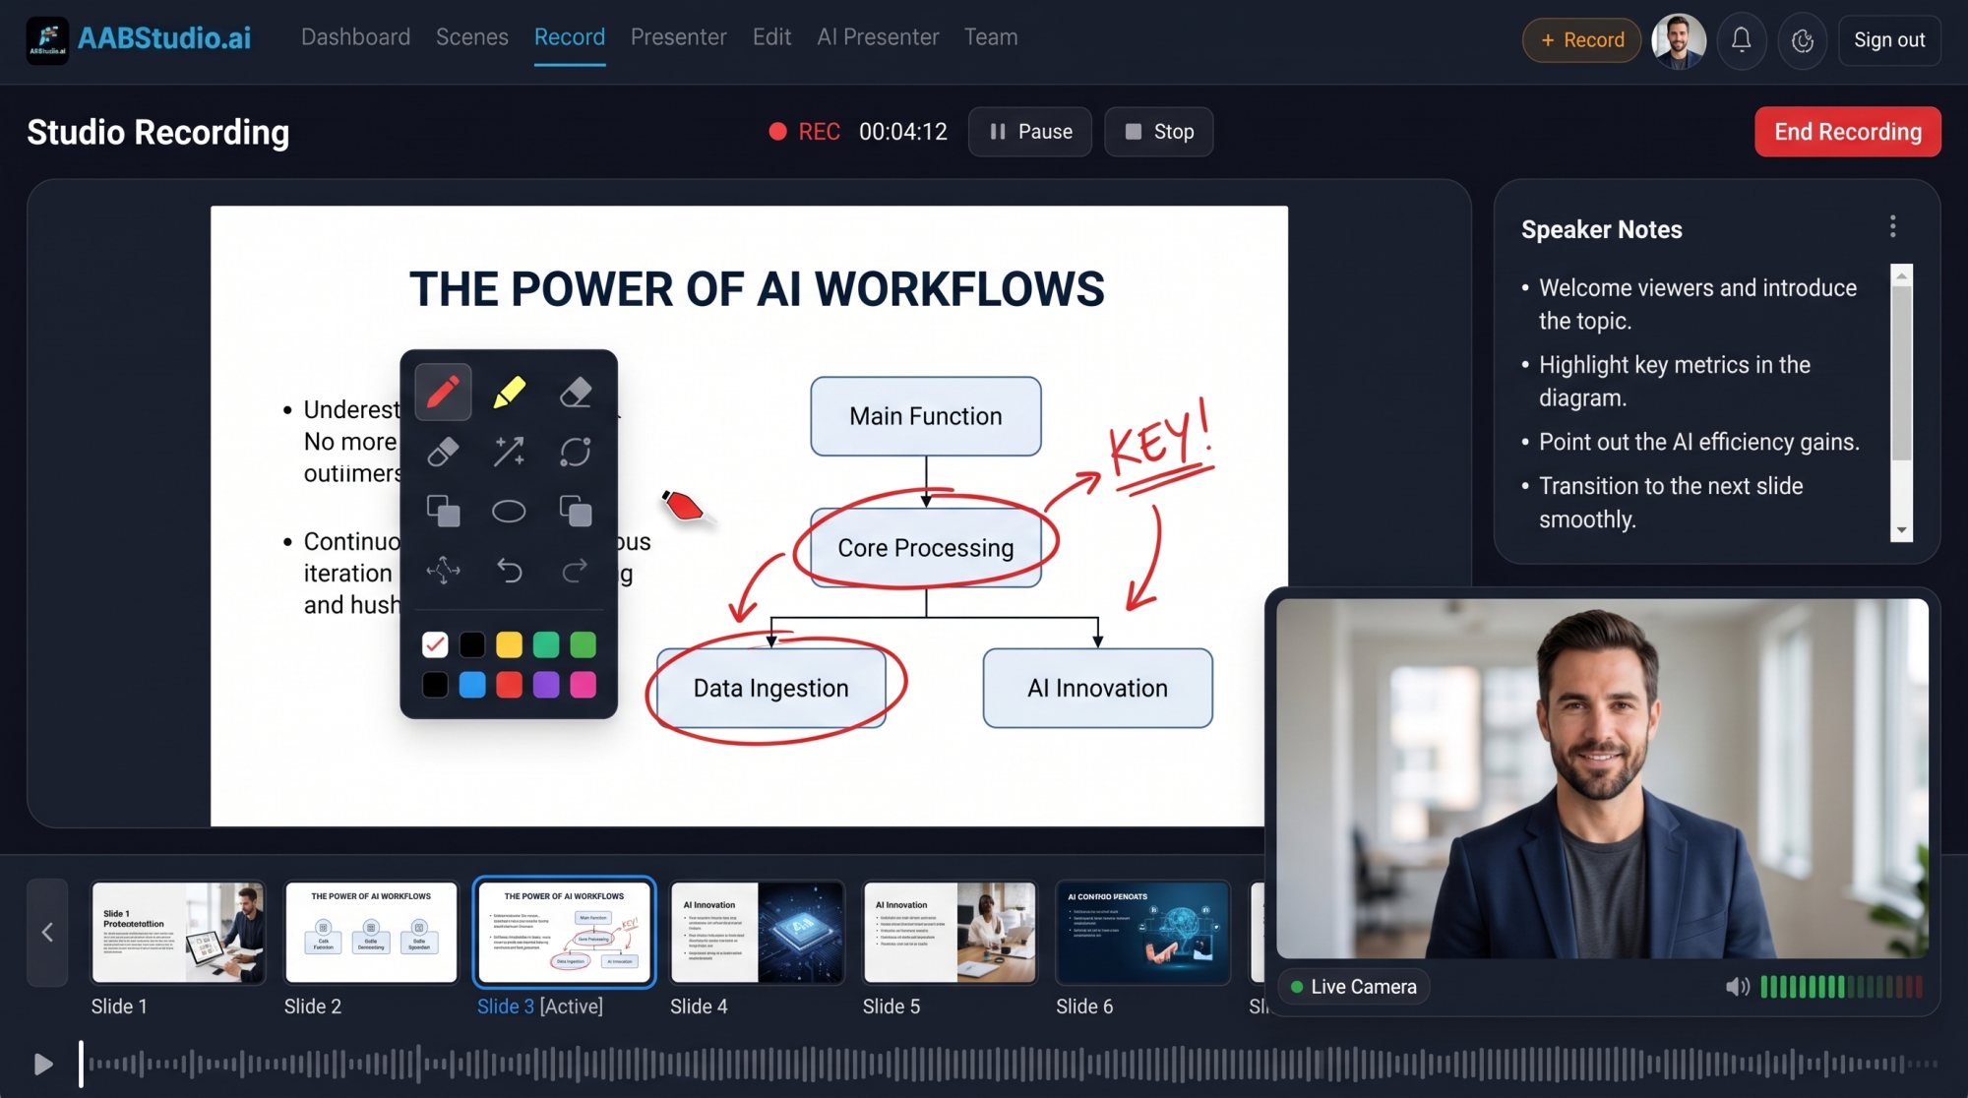This screenshot has height=1098, width=1968.
Task: Pick the magic wand arrow tool
Action: pyautogui.click(x=509, y=452)
